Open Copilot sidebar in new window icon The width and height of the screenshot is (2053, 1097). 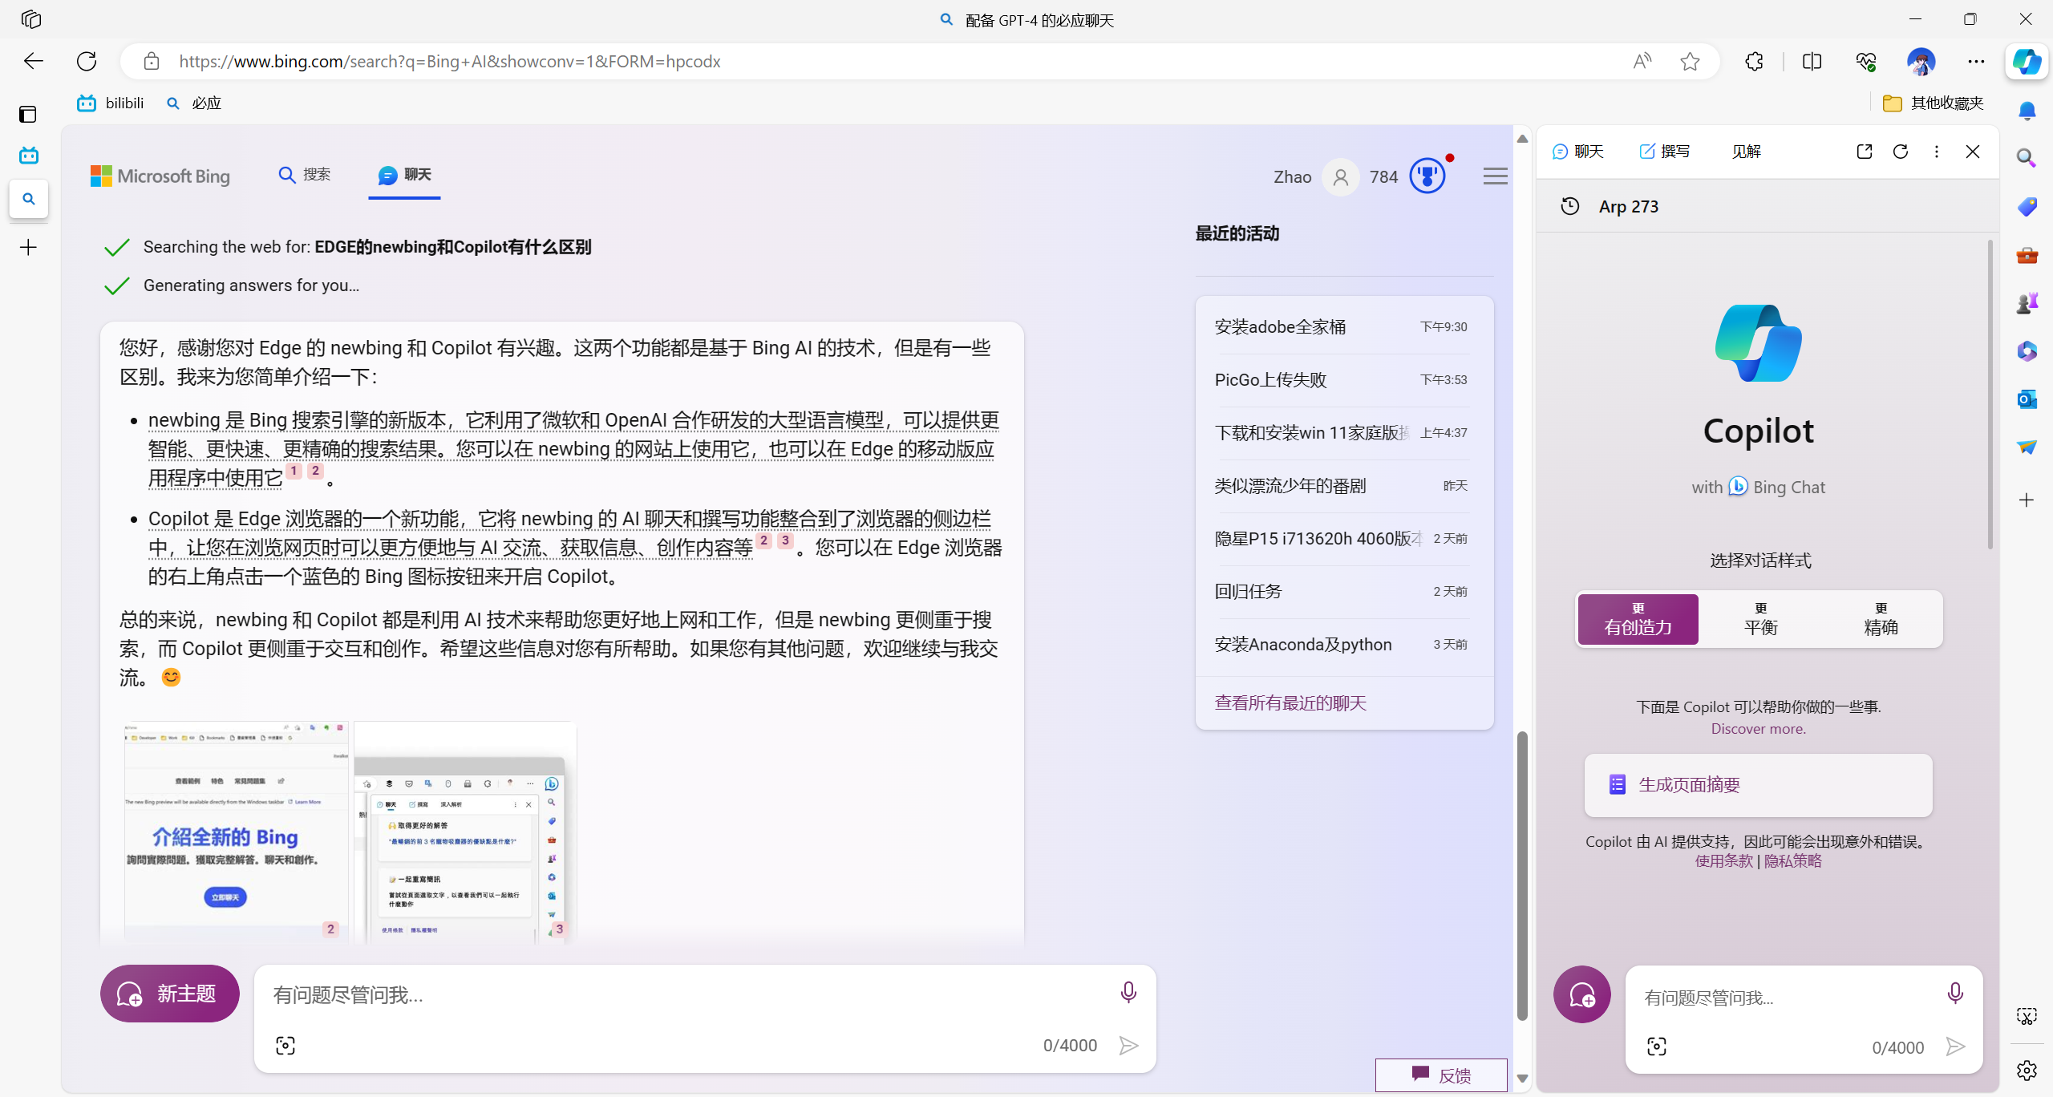[x=1864, y=152]
